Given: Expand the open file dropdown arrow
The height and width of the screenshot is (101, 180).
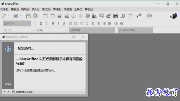Looking at the screenshot, I should tap(21, 16).
